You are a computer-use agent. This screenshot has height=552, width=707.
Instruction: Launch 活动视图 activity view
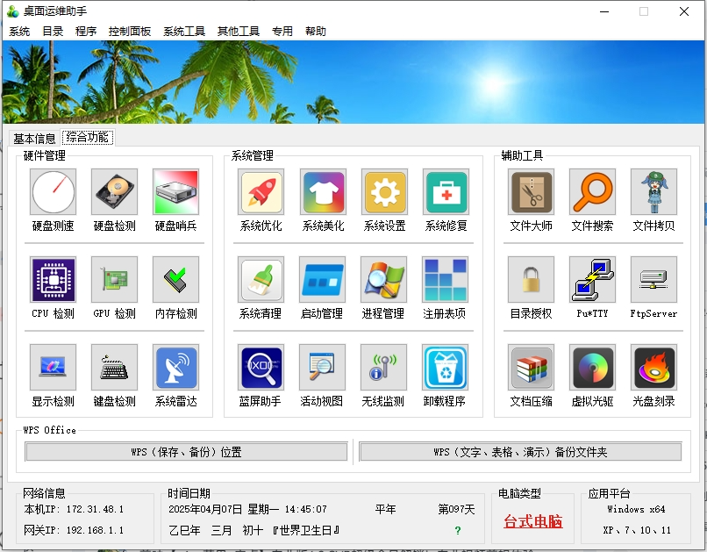coord(322,368)
